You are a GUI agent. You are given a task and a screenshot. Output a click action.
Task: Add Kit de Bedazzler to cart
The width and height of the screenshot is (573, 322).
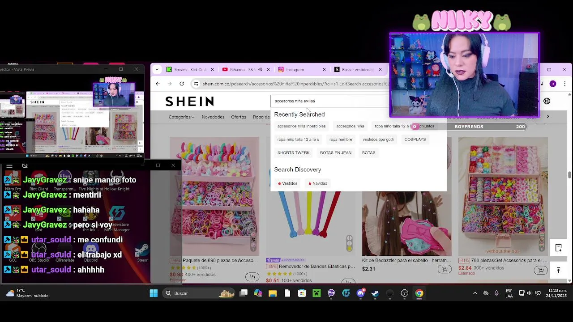445,269
